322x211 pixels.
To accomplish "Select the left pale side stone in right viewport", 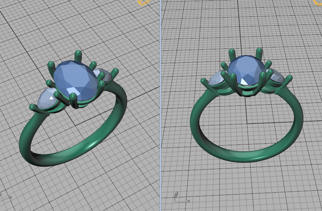I will point(217,78).
